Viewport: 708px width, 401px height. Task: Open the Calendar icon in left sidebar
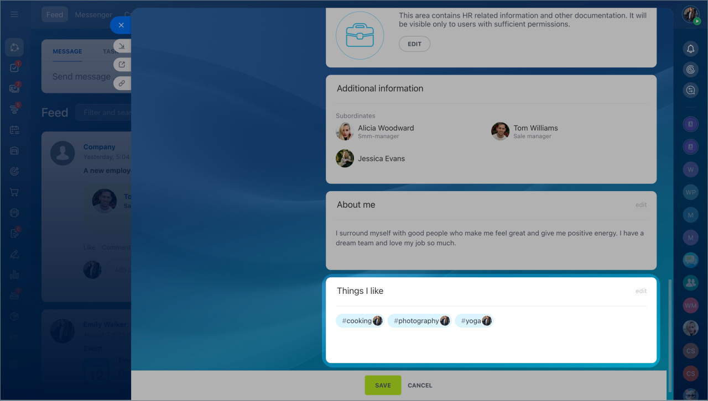coord(14,130)
